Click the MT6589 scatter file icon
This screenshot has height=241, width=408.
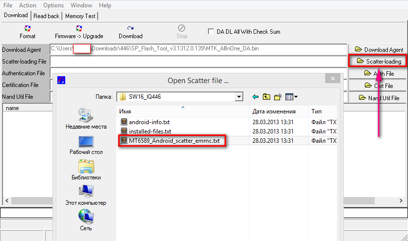(x=124, y=140)
